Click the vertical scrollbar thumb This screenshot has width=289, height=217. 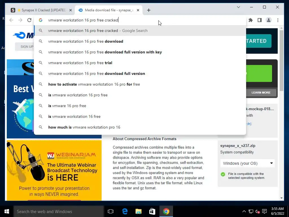pyautogui.click(x=281, y=60)
